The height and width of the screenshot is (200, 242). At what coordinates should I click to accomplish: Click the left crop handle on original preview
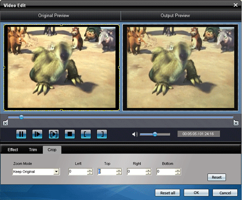pos(4,67)
